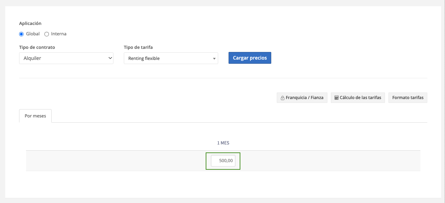The width and height of the screenshot is (445, 203).
Task: Open the Formato tarifas button
Action: (x=408, y=98)
